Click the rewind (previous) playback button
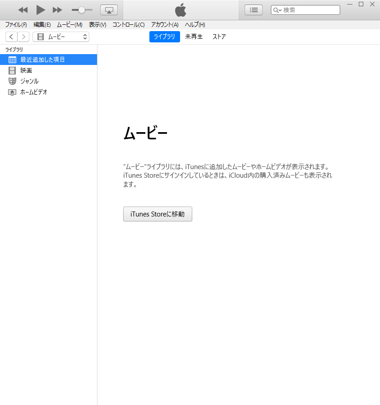The image size is (380, 405). (x=23, y=10)
